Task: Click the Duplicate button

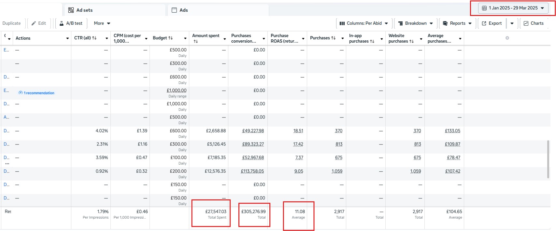Action: [x=11, y=23]
